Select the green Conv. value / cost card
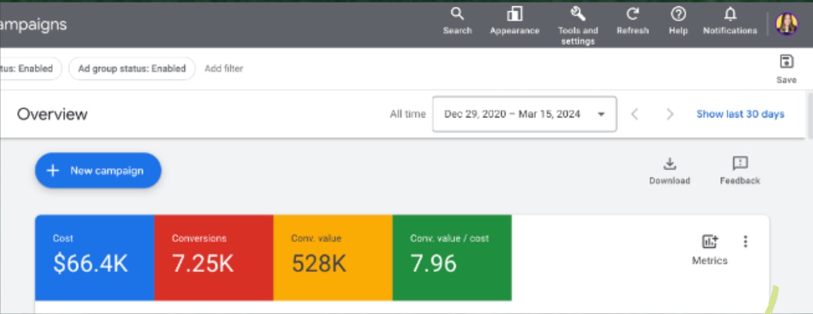The width and height of the screenshot is (813, 314). point(452,258)
